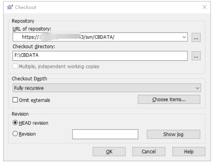Click the revision number input field

pos(105,134)
